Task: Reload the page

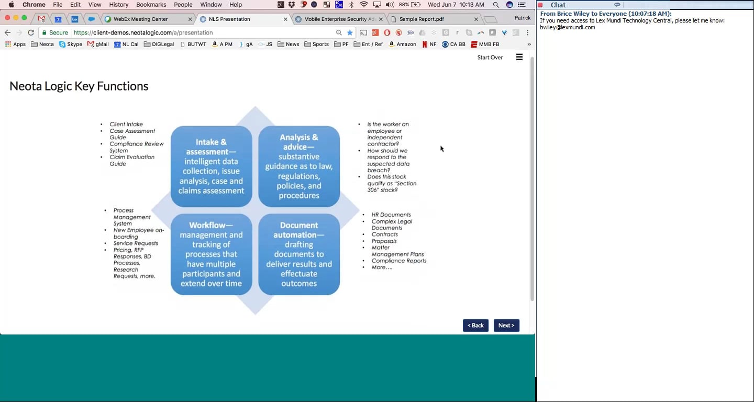Action: coord(31,32)
